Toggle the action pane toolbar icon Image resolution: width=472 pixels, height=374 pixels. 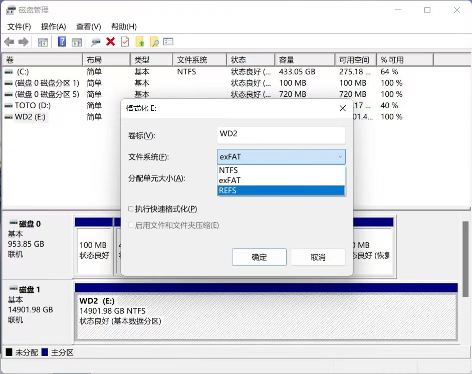click(77, 42)
